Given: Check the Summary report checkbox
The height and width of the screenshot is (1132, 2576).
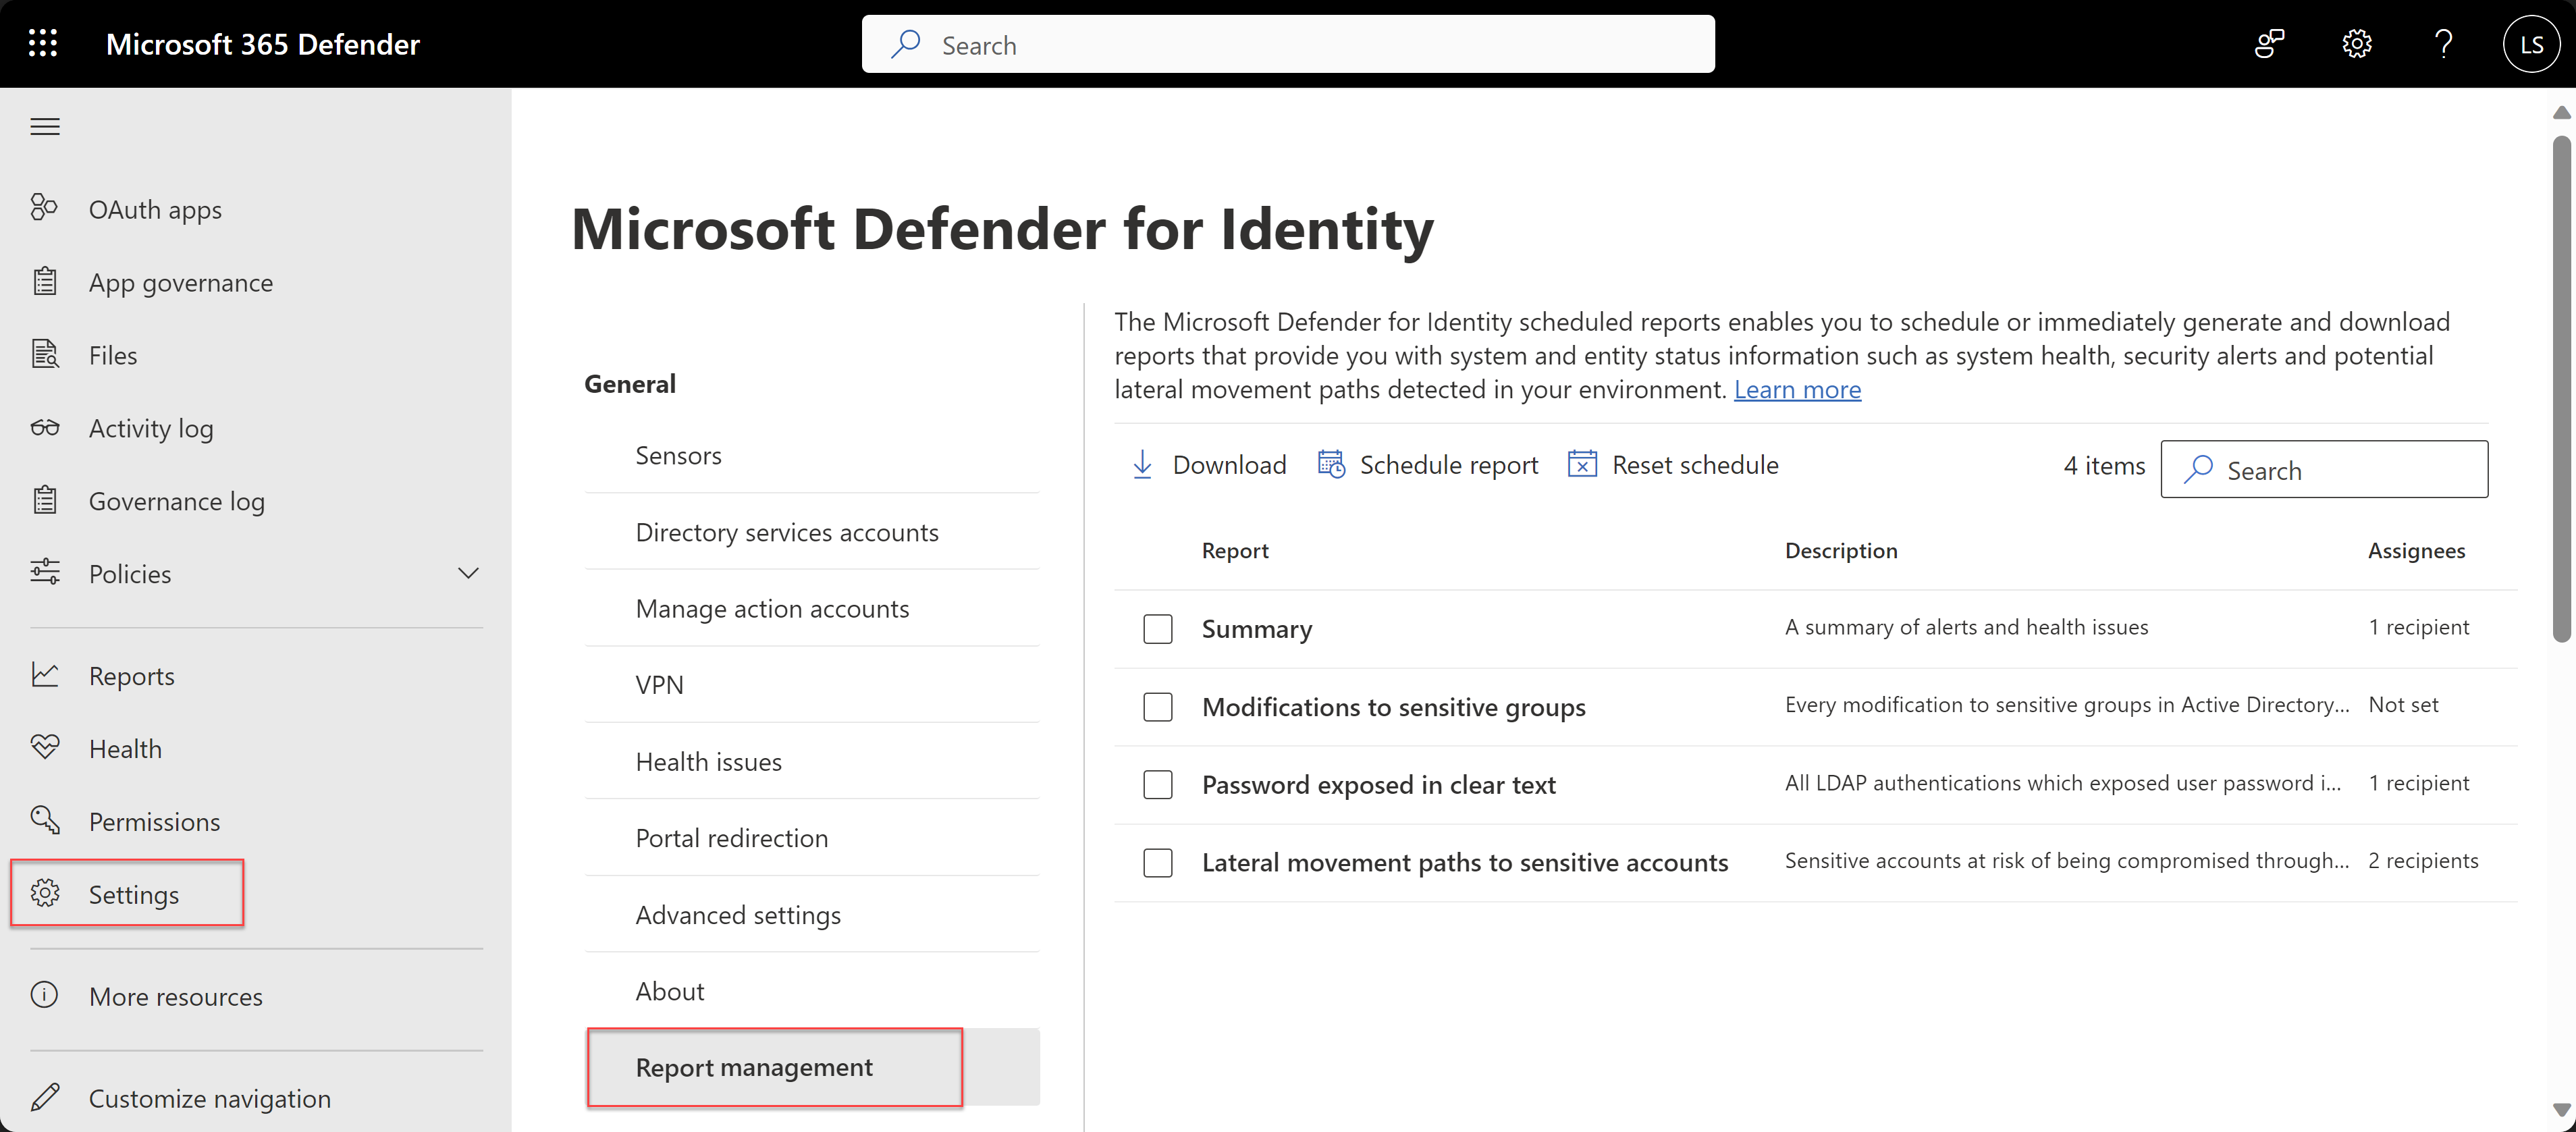Looking at the screenshot, I should click(x=1158, y=629).
